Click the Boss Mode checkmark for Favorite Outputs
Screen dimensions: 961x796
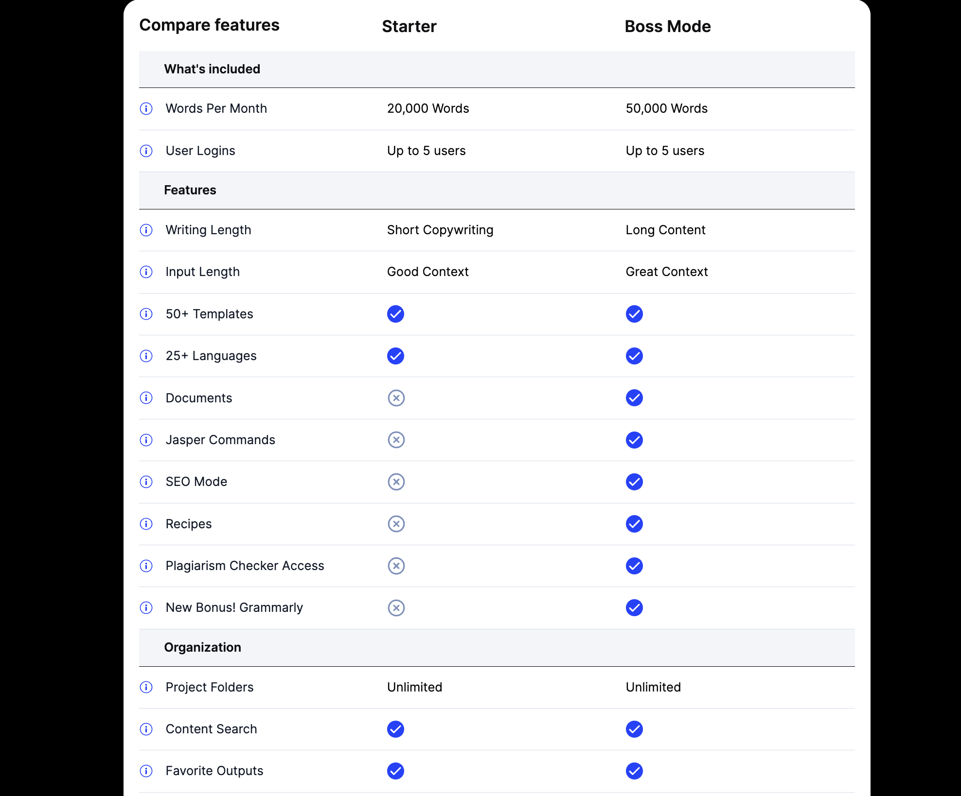coord(634,771)
